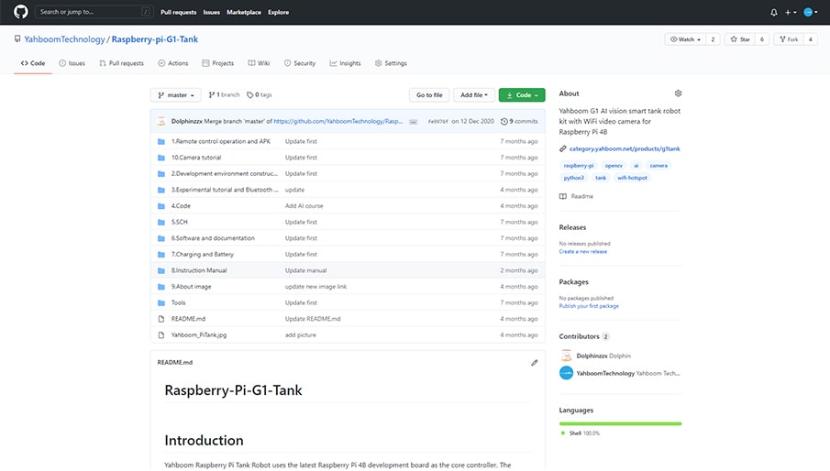Open the Add AI course commit message
830x471 pixels.
304,205
